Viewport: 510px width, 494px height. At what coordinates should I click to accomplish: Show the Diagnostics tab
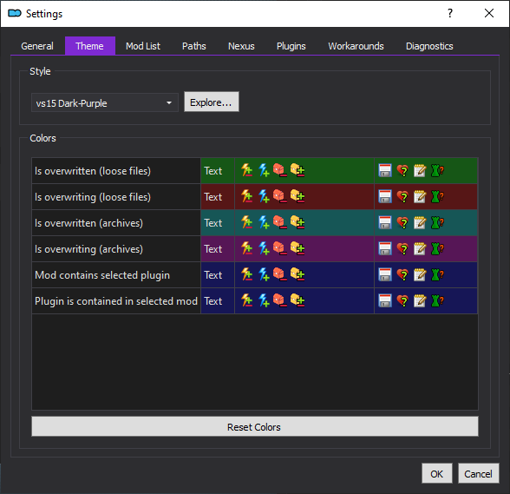point(429,46)
